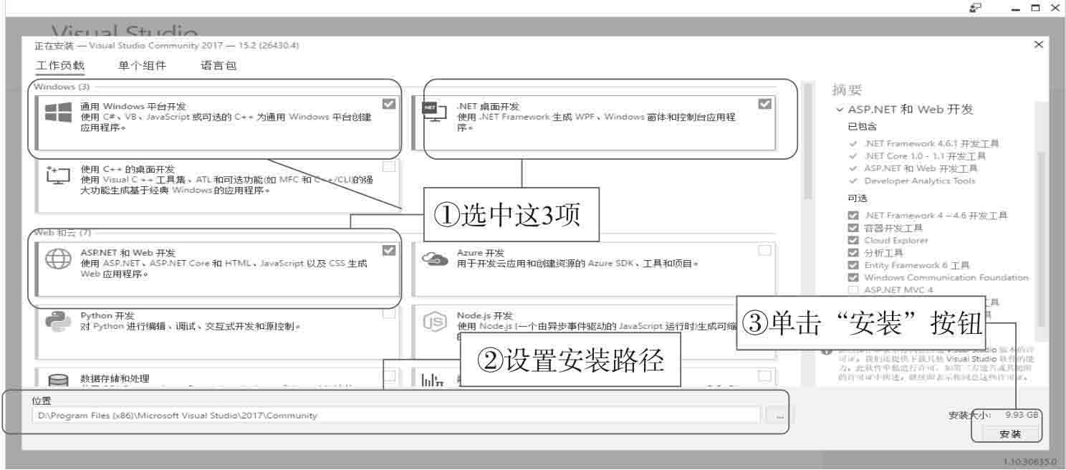The image size is (1066, 470).
Task: Click the cloud icon of Azure 开发
Action: point(435,259)
